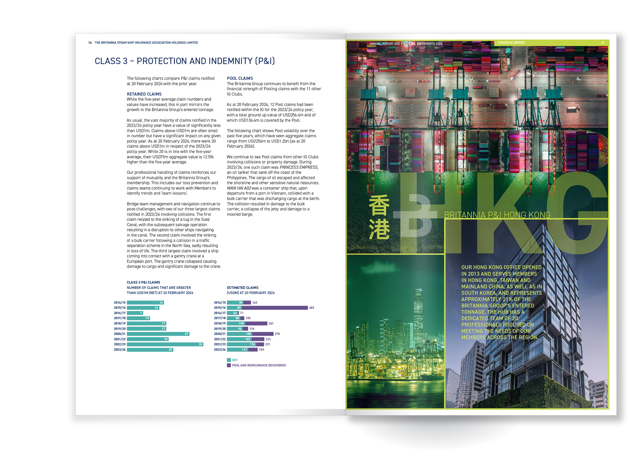The height and width of the screenshot is (450, 630).
Task: Click the long purple 2015/16 bar in estimated claims chart
Action: coord(275,308)
